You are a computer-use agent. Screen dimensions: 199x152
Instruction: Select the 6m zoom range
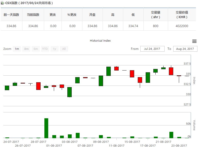(36, 49)
